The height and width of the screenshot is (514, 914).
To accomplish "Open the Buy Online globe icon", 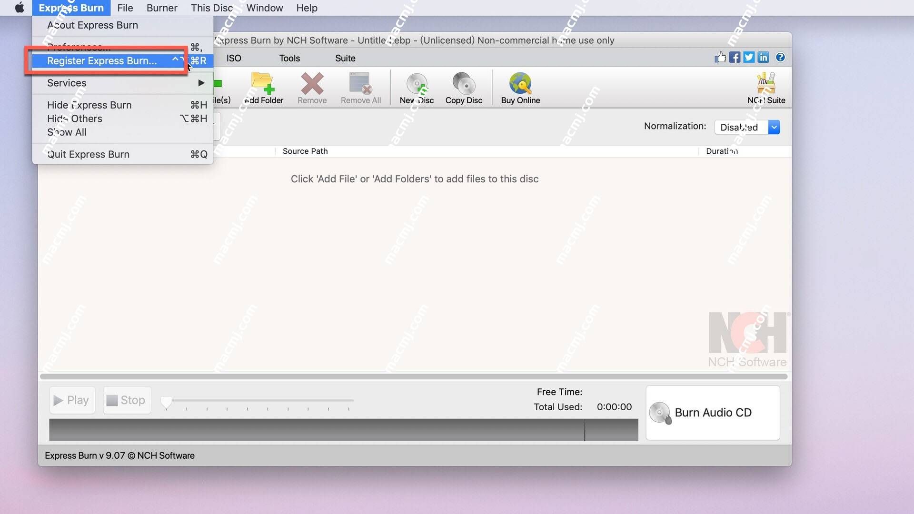I will [520, 89].
